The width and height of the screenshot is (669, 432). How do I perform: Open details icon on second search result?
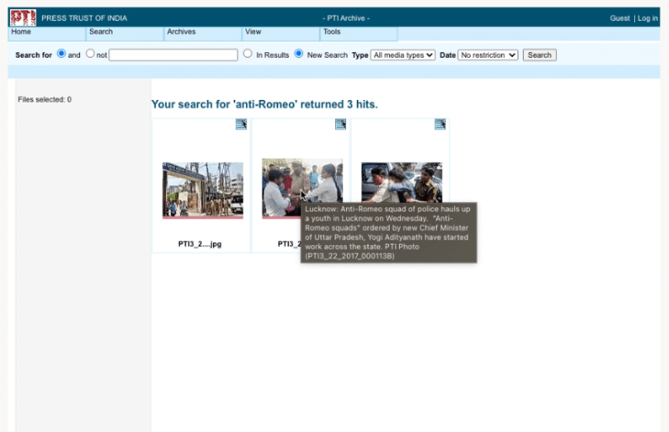pyautogui.click(x=340, y=125)
